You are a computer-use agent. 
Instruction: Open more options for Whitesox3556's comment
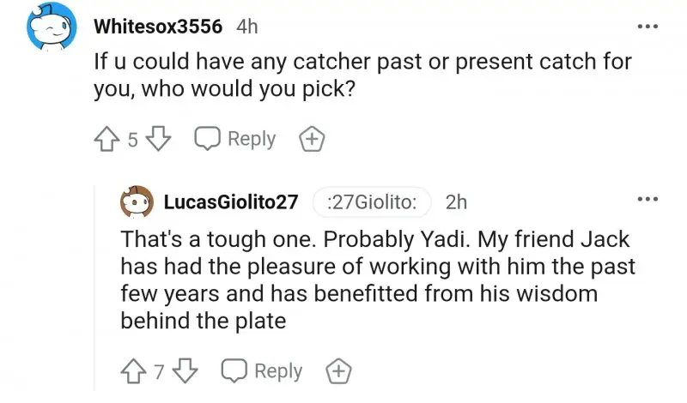tap(646, 27)
